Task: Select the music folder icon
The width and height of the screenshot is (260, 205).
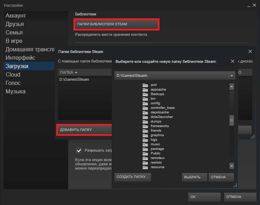Action: [145, 144]
